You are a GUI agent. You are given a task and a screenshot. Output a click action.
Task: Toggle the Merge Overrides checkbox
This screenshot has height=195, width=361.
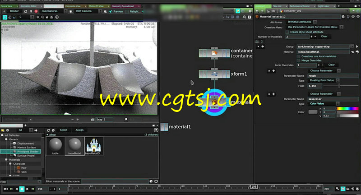[x=299, y=60]
